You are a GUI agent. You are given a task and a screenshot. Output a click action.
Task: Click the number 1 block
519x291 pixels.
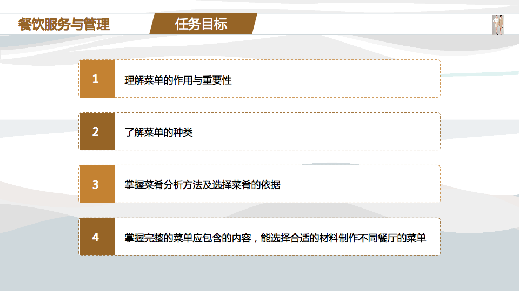pos(97,79)
